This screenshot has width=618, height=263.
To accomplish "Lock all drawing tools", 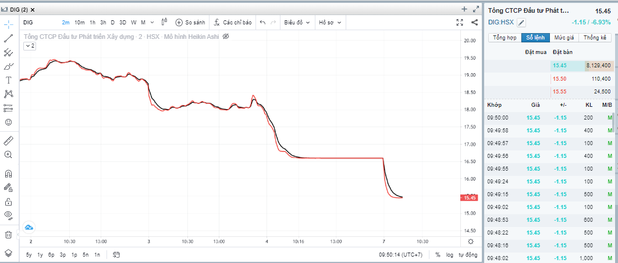I will pos(9,202).
